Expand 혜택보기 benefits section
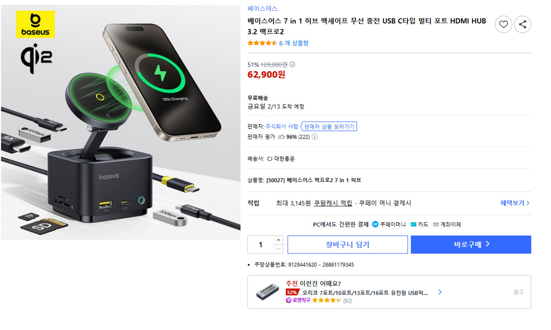Viewport: 551px width, 330px height. coord(514,203)
